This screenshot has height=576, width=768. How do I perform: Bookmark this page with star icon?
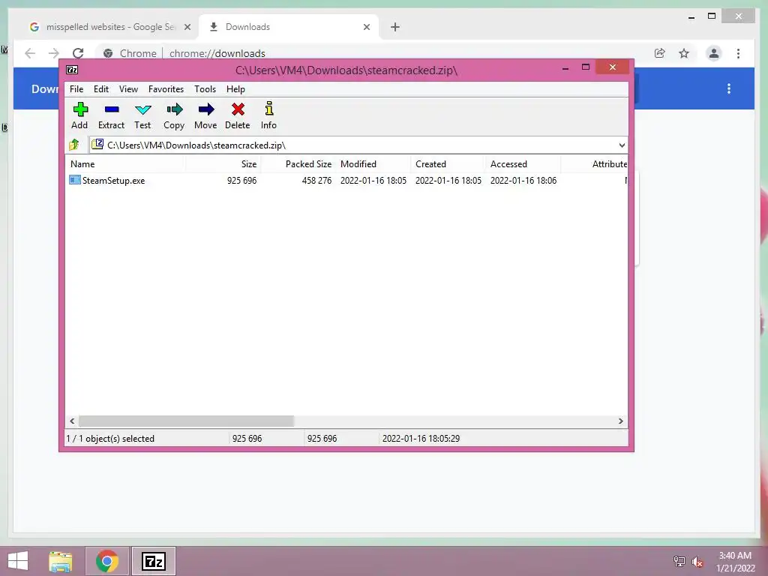(x=684, y=53)
